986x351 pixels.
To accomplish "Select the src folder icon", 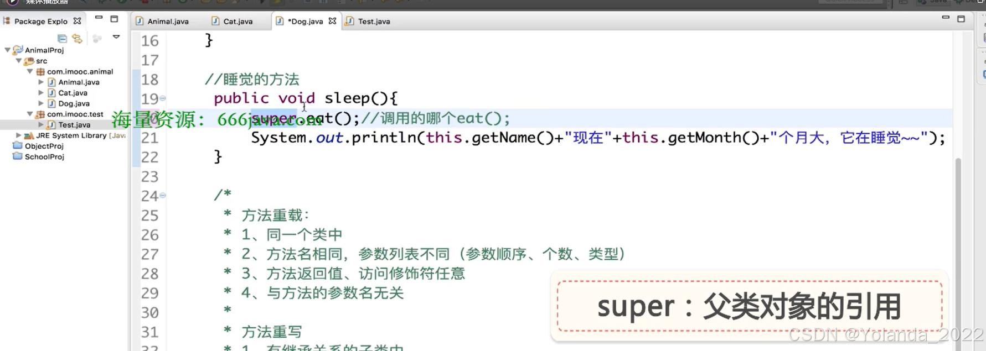I will [x=29, y=61].
